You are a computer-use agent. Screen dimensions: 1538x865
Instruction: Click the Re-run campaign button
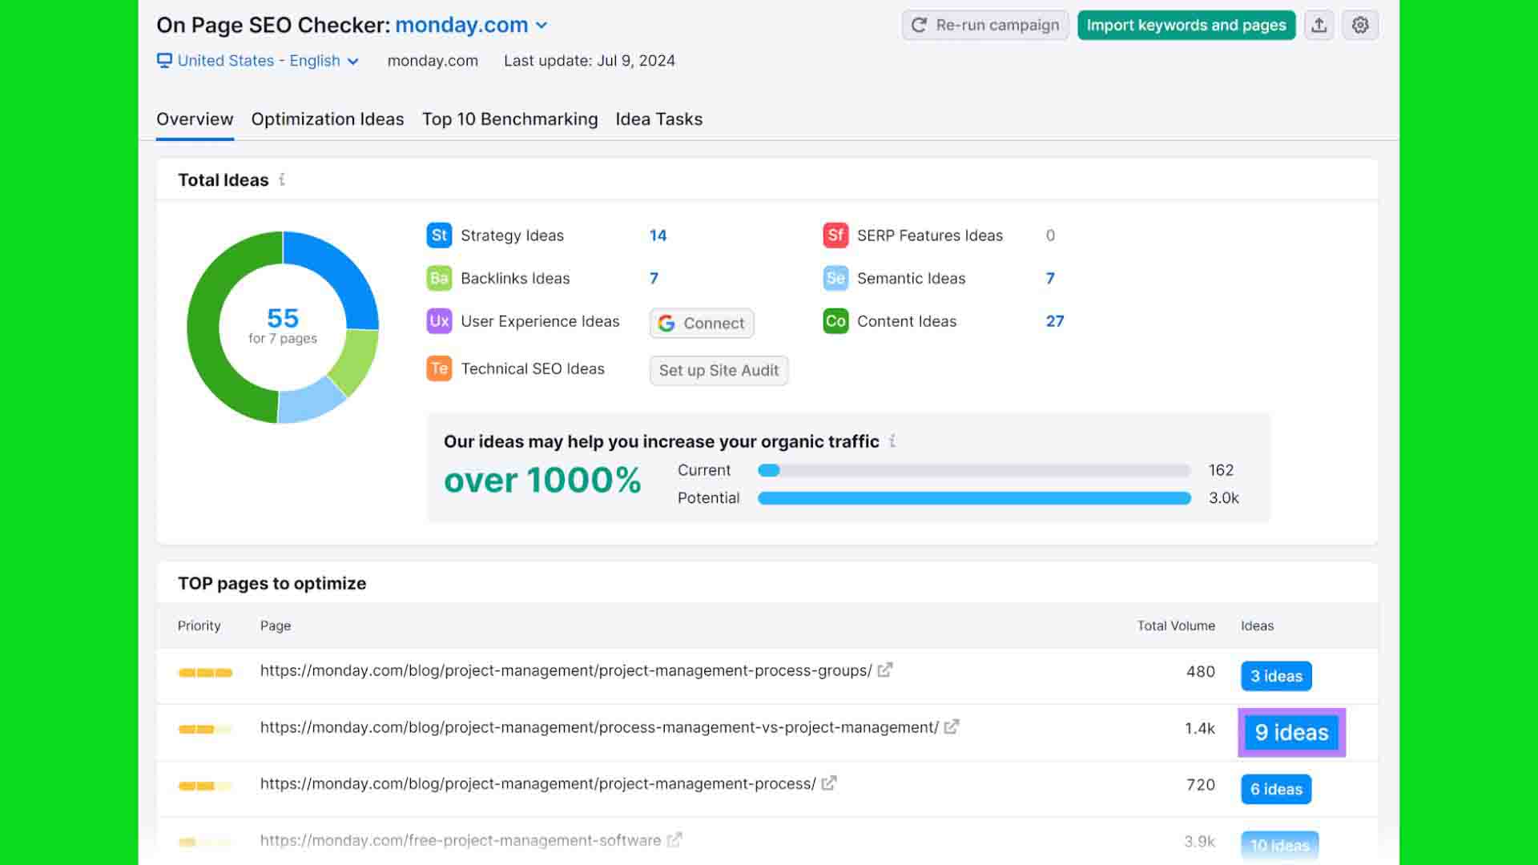tap(984, 26)
